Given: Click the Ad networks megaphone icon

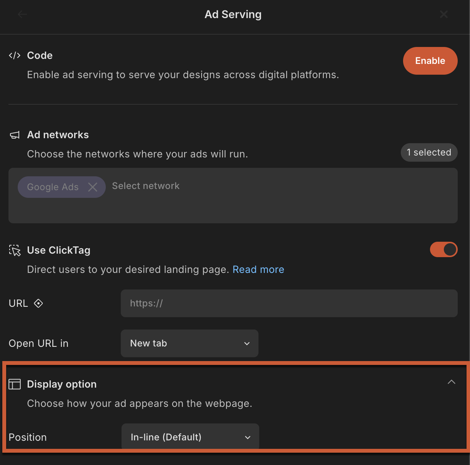Looking at the screenshot, I should pos(15,135).
